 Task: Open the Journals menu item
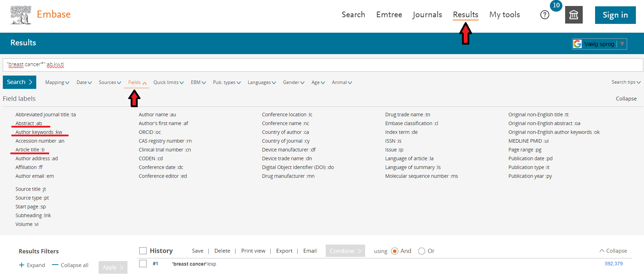pyautogui.click(x=427, y=14)
